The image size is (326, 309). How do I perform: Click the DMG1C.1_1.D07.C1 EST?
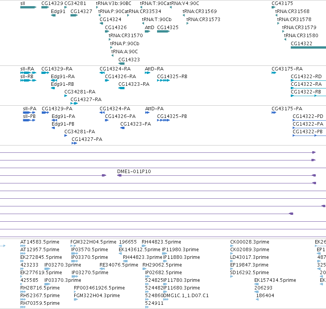[x=166, y=299]
